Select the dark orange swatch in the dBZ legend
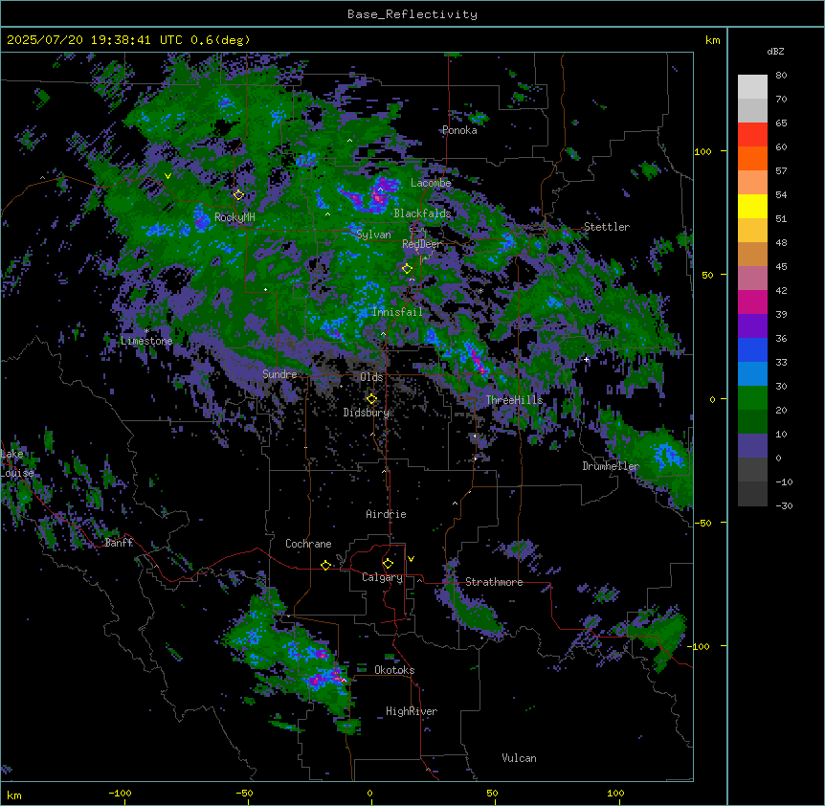The width and height of the screenshot is (825, 806). tap(752, 158)
